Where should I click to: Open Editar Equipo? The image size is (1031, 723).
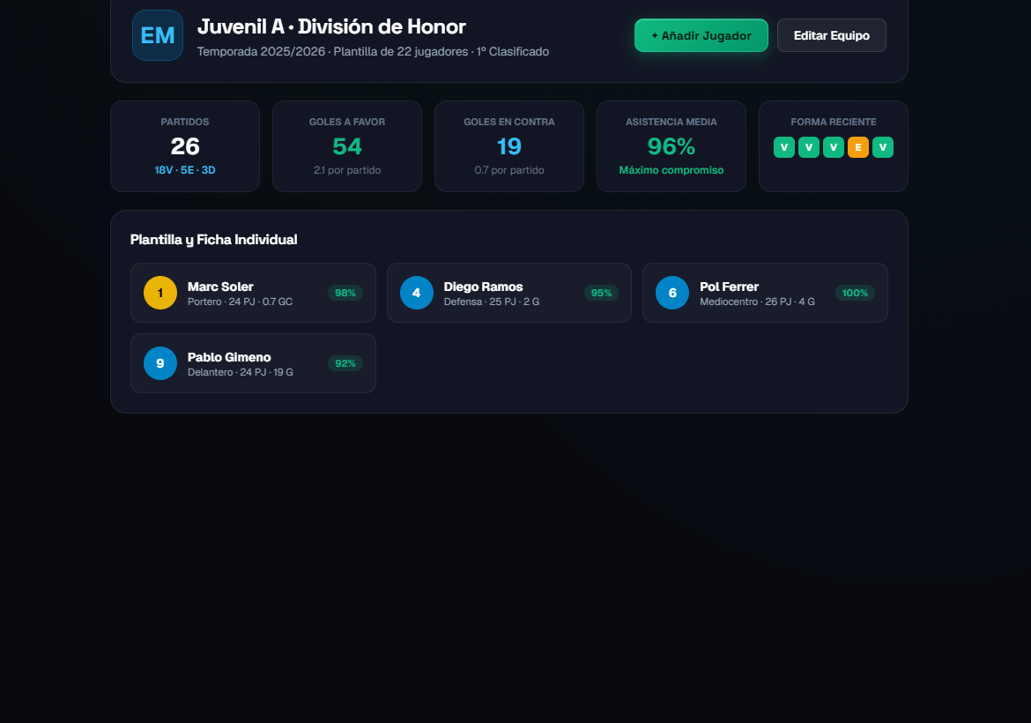pos(831,35)
